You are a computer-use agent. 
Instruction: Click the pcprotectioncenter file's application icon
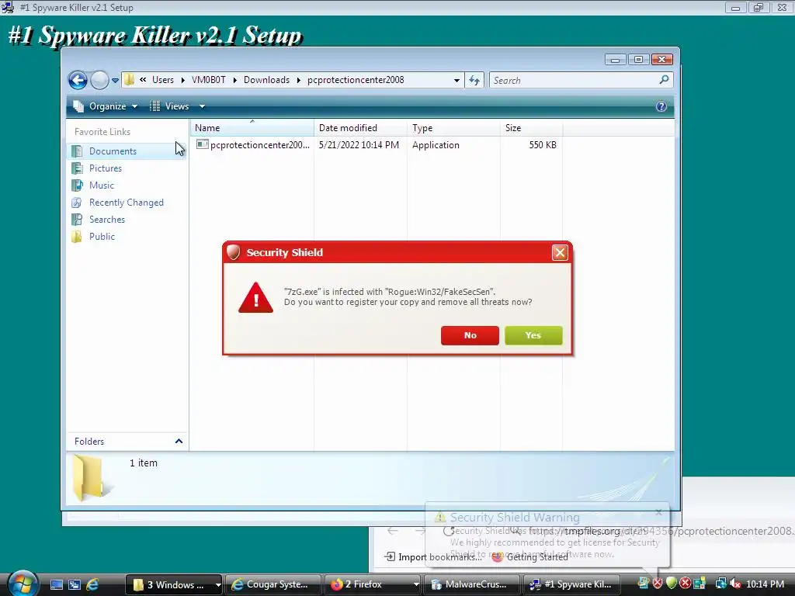(x=203, y=144)
